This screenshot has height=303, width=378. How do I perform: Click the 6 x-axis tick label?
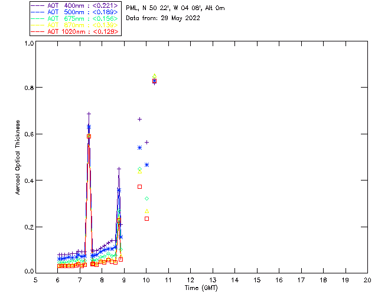click(x=58, y=280)
